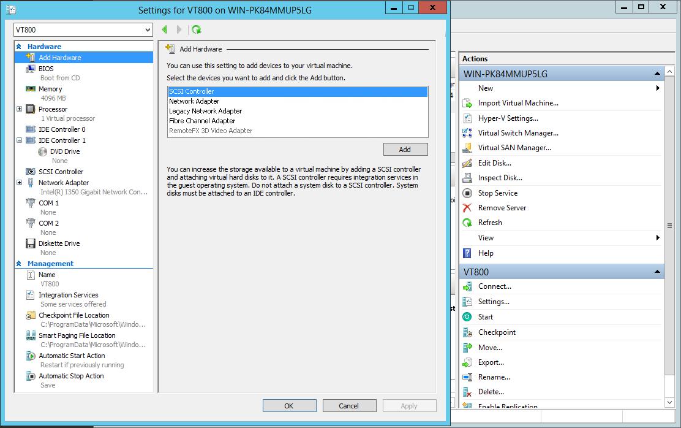This screenshot has width=681, height=428.
Task: Click the Cancel button
Action: (349, 406)
